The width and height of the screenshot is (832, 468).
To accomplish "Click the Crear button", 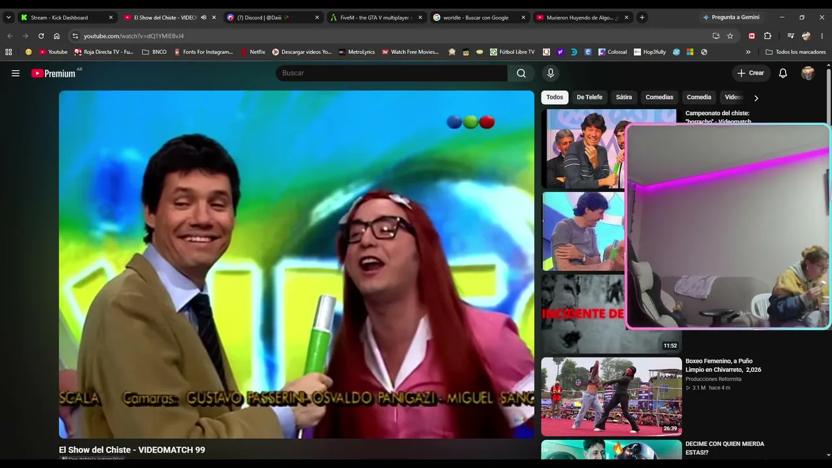I will pos(751,73).
